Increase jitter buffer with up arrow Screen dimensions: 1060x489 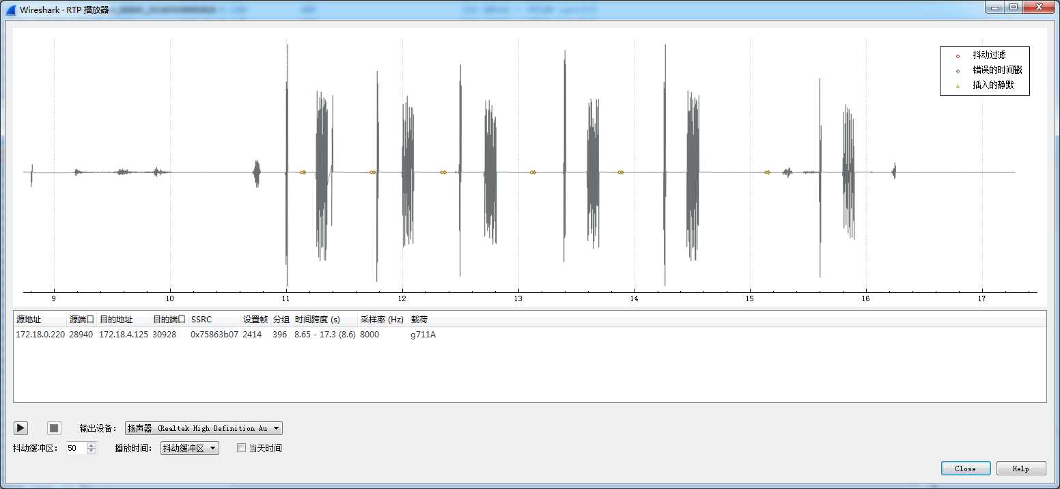pos(92,445)
